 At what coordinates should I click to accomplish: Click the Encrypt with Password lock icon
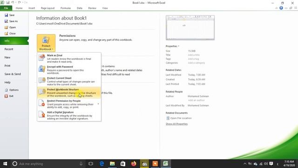coord(42,69)
